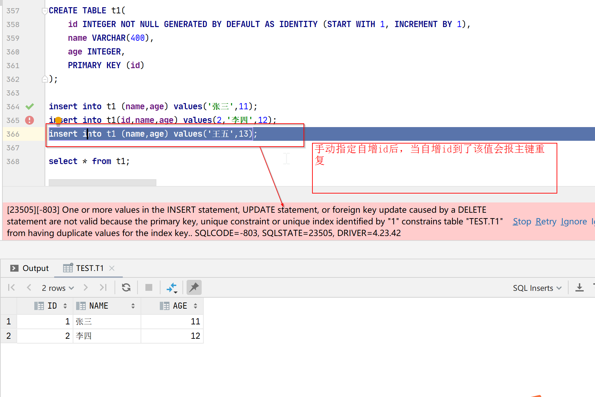Reload the query result data
Screen dimensions: 595x397
point(126,287)
